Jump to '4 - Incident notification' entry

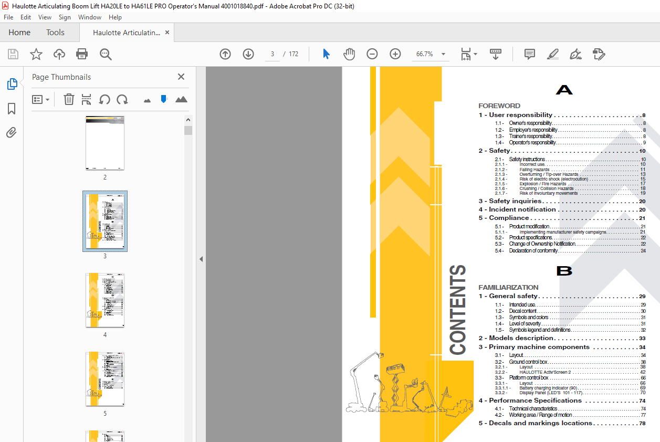click(562, 209)
